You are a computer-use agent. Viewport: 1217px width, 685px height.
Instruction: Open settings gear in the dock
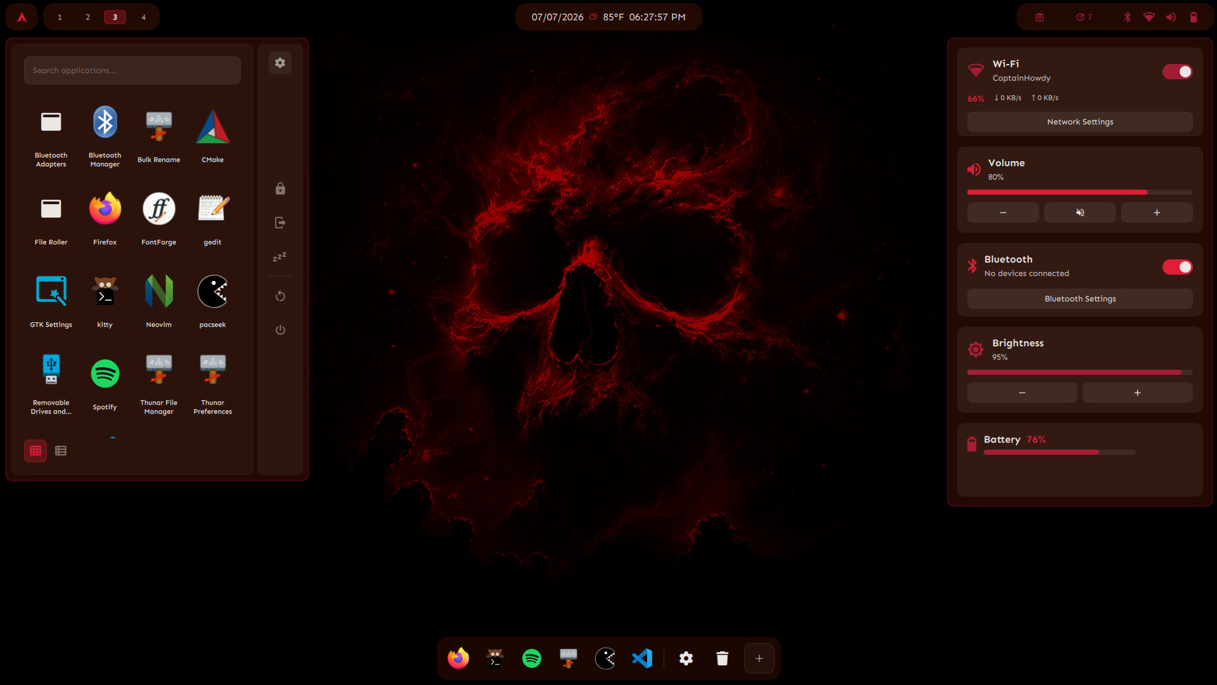(x=686, y=658)
